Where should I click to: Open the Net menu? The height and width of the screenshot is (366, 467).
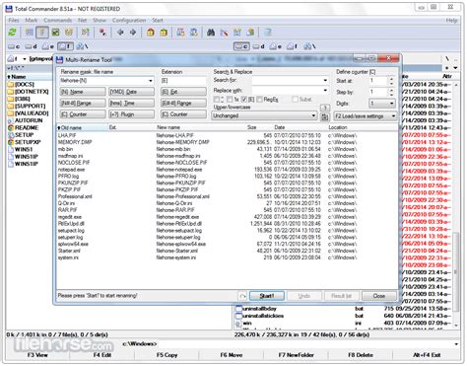pos(82,21)
